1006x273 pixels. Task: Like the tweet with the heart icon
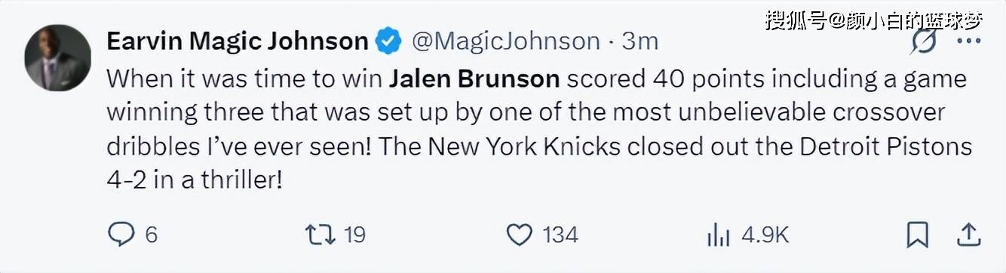(519, 235)
